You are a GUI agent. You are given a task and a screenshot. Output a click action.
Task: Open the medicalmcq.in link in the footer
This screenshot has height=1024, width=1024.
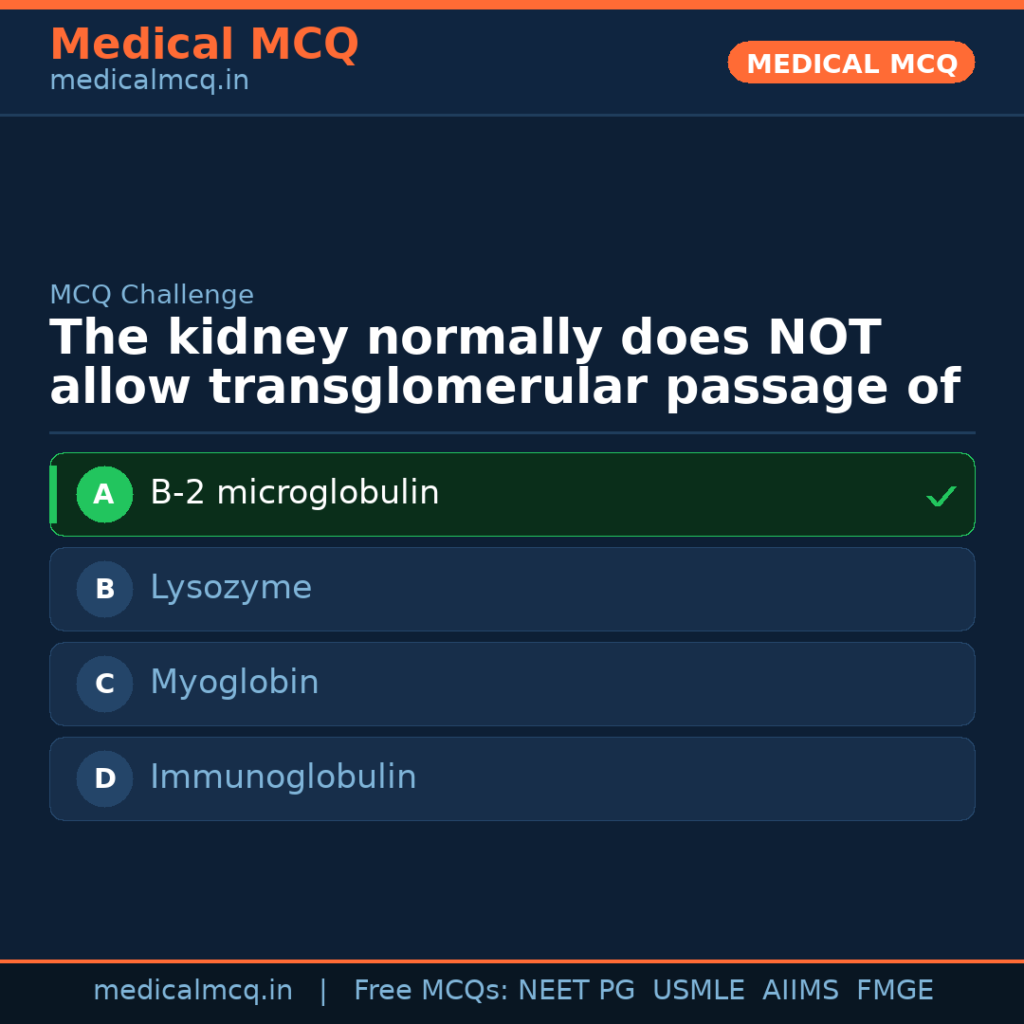point(192,991)
